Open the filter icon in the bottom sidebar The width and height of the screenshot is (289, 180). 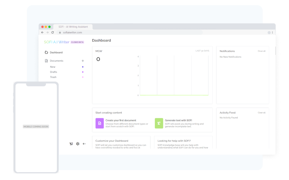click(71, 144)
